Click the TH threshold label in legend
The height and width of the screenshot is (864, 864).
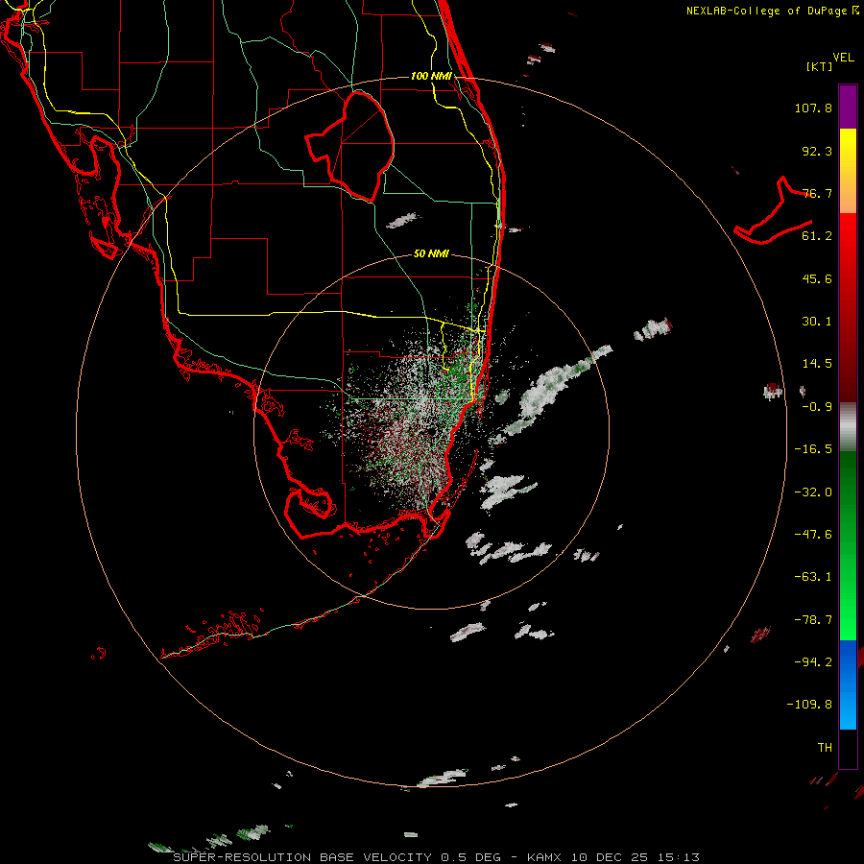click(x=825, y=748)
